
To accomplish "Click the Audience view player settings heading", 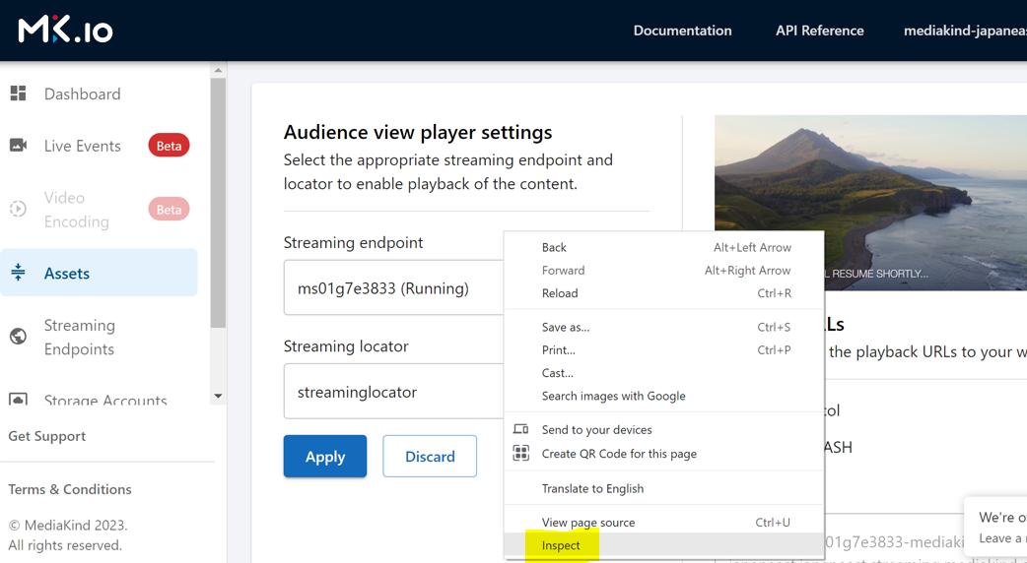I will [418, 132].
